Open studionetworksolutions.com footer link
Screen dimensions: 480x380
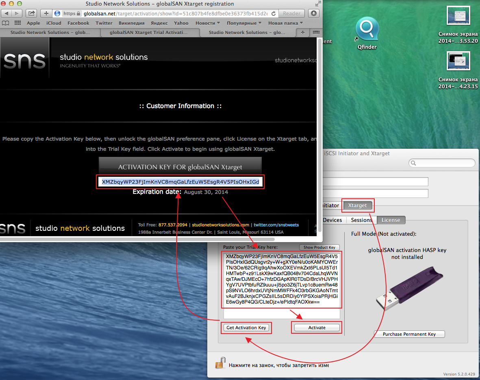click(x=220, y=225)
